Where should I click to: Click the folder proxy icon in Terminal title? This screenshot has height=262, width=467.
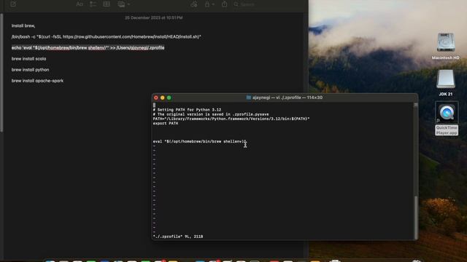point(248,98)
